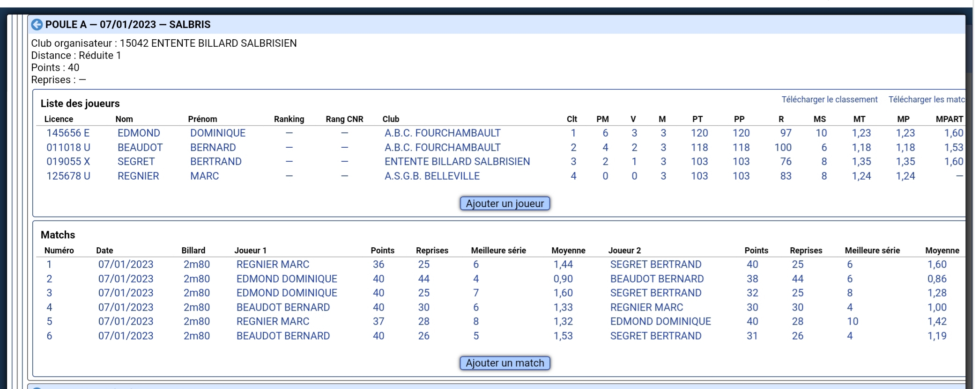Click the Numéro column header in Matchs
The height and width of the screenshot is (389, 979).
pos(59,251)
